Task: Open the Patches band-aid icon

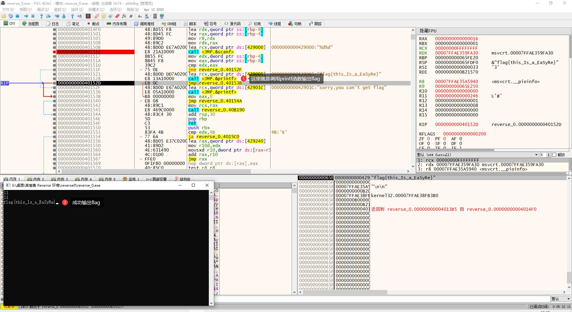Action: pyautogui.click(x=97, y=16)
